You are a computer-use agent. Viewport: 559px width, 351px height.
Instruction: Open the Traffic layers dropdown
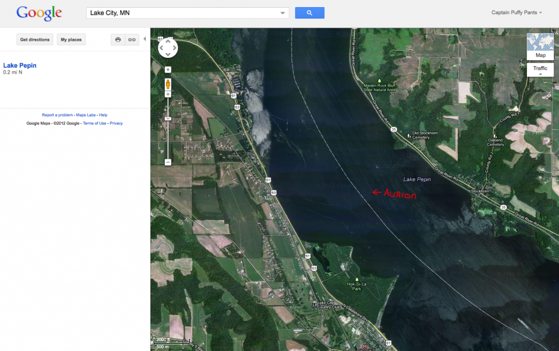point(540,69)
